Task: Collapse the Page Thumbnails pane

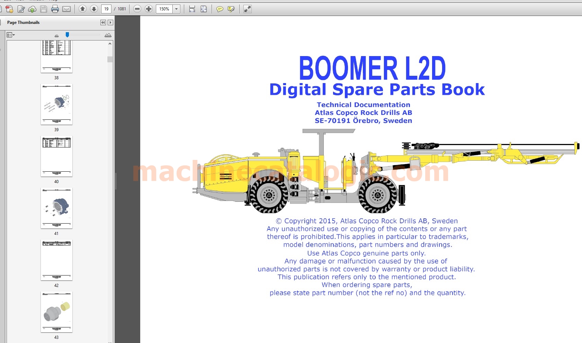Action: (x=103, y=22)
